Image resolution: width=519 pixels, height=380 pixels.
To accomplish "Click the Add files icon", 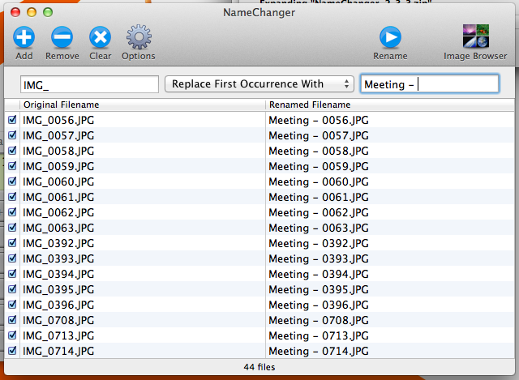I will [x=24, y=37].
